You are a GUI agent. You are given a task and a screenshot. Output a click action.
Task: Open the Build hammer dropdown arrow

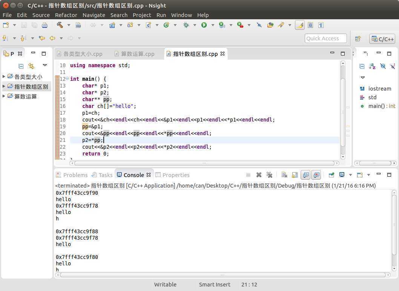[x=69, y=25]
